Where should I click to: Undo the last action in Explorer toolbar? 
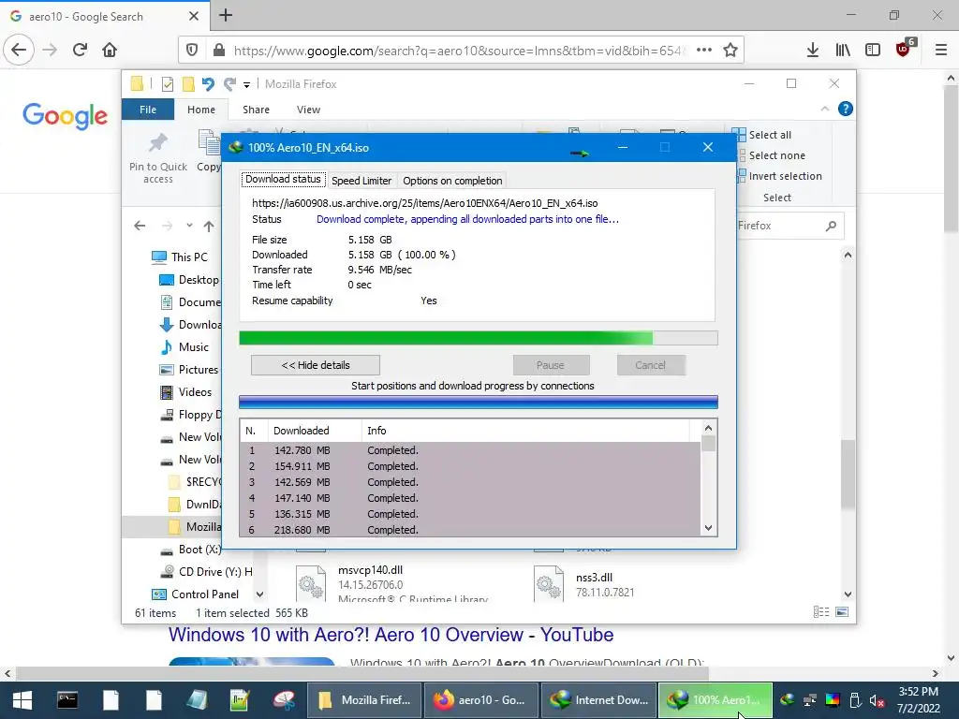[208, 84]
